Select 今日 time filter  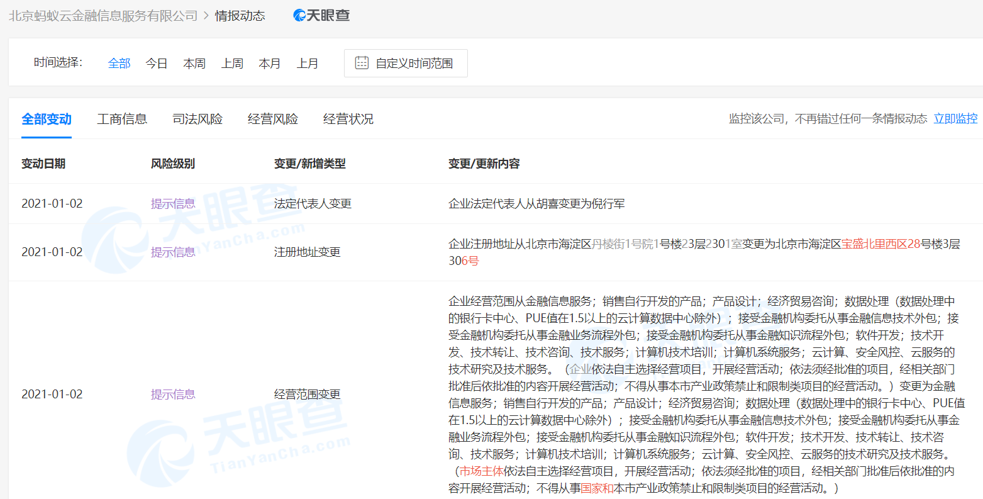[157, 63]
